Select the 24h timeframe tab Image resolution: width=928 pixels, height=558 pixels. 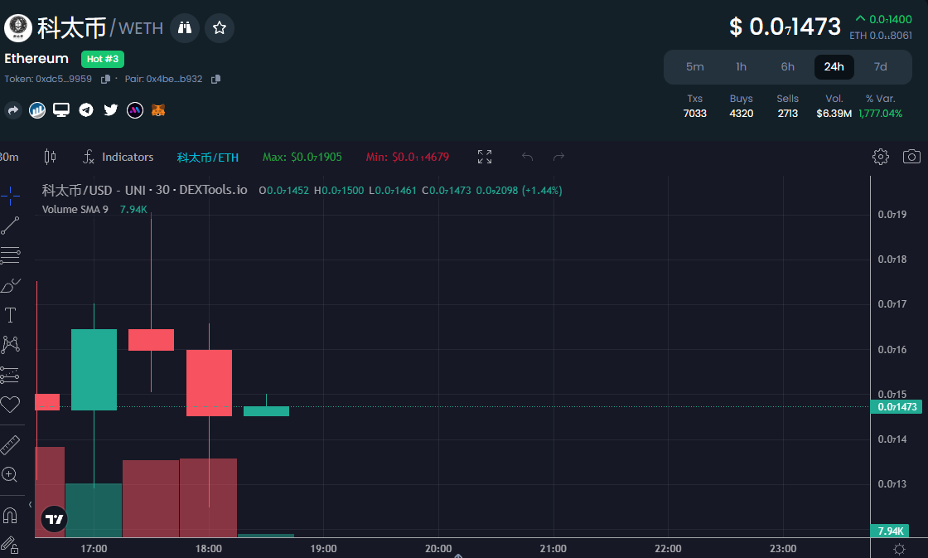pos(834,67)
